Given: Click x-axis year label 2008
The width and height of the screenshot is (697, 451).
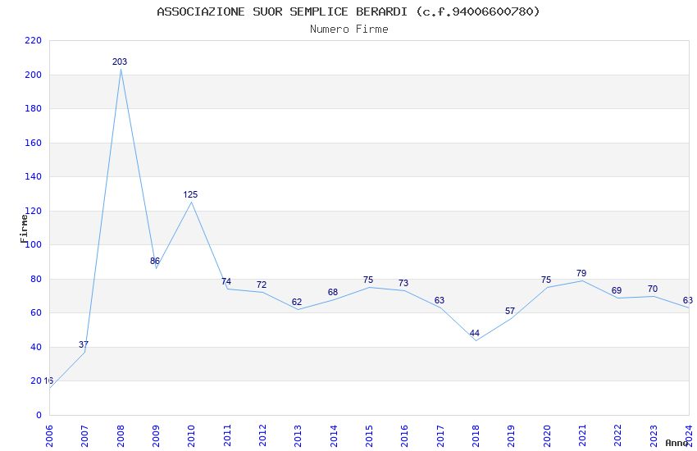Looking at the screenshot, I should (121, 435).
